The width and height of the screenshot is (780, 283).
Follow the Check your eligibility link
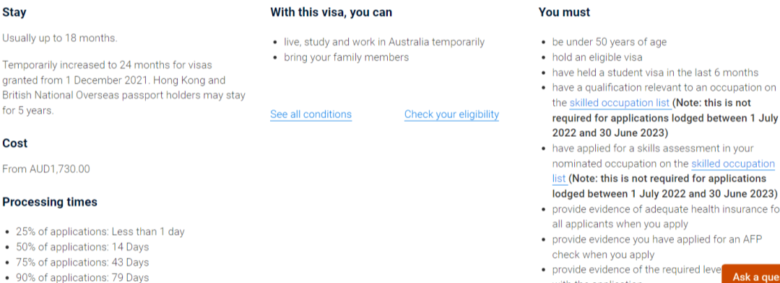point(451,114)
